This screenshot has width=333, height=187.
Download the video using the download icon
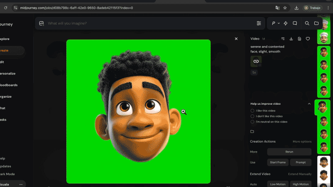(x=291, y=39)
